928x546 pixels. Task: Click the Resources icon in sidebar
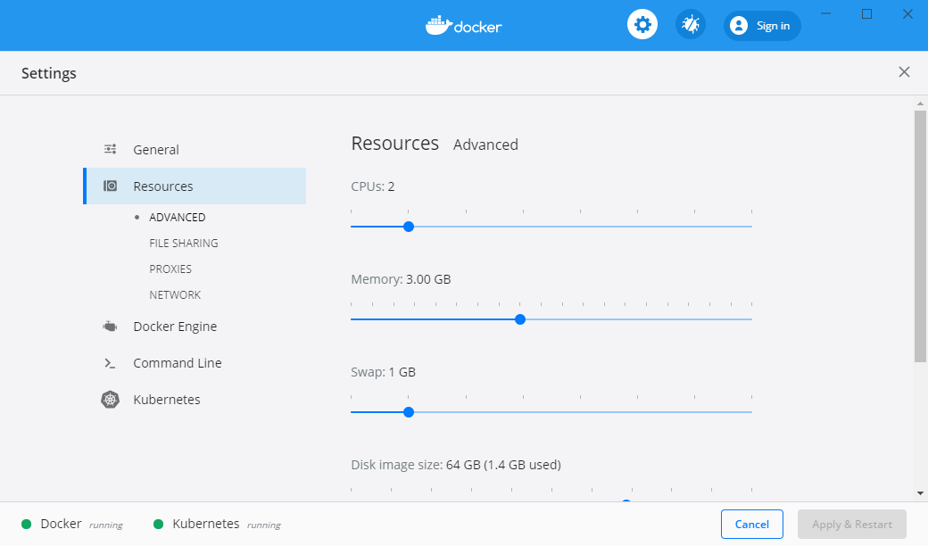pos(111,186)
